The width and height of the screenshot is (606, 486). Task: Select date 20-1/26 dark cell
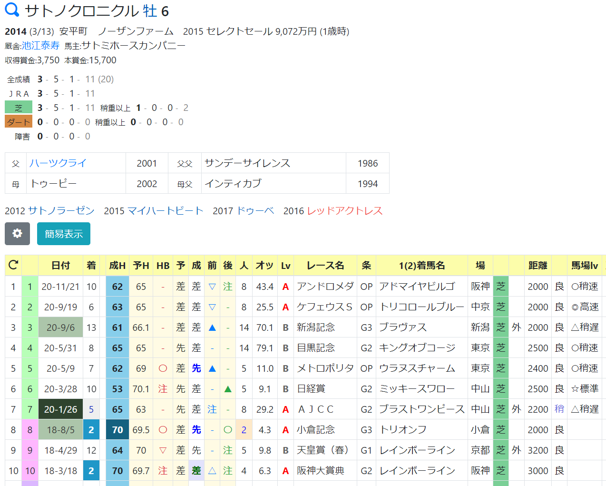[x=60, y=409]
